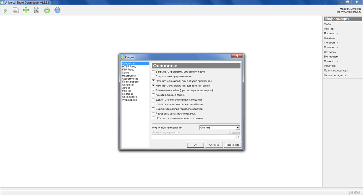Select Плагины in the options list
This screenshot has height=195, width=363.
click(127, 94)
